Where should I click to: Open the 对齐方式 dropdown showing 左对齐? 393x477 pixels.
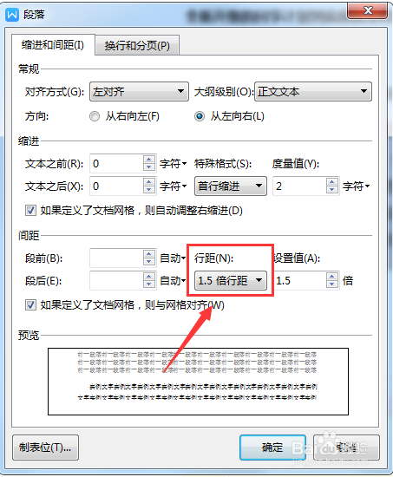pos(139,91)
